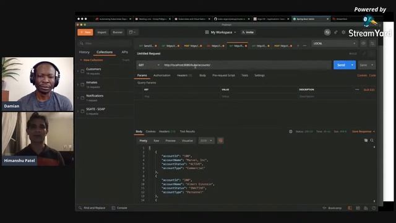Create a New Collection
The width and height of the screenshot is (396, 223).
pos(92,60)
